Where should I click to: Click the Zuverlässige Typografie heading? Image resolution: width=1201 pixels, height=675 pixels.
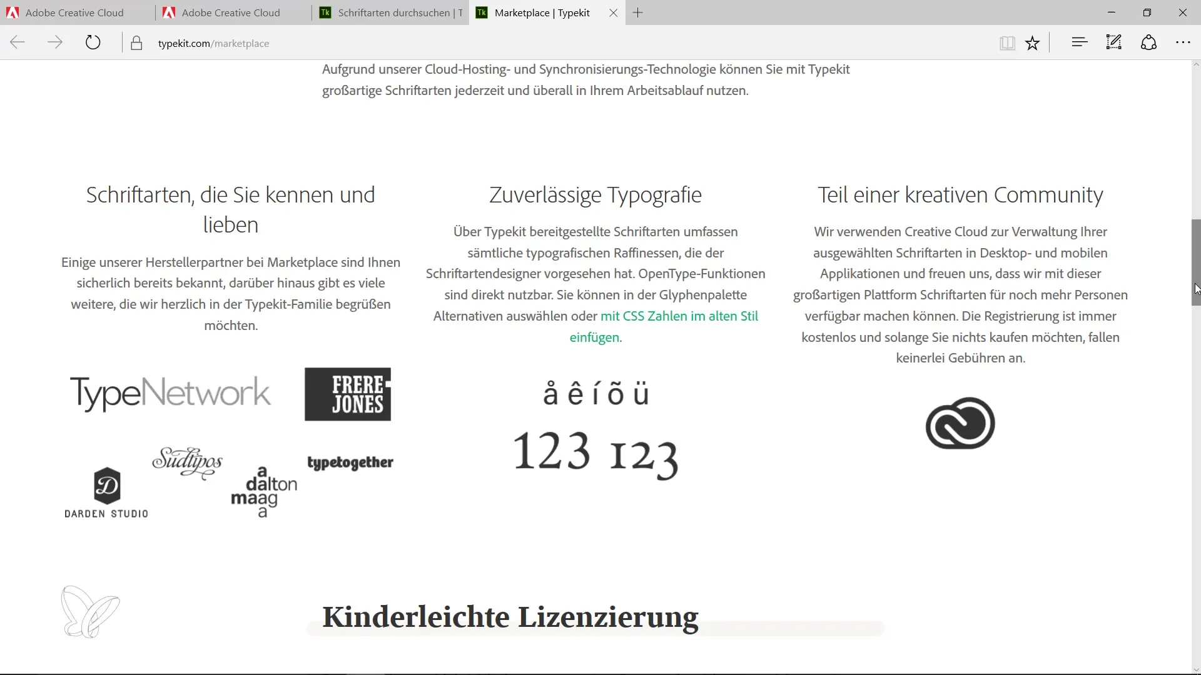point(595,195)
